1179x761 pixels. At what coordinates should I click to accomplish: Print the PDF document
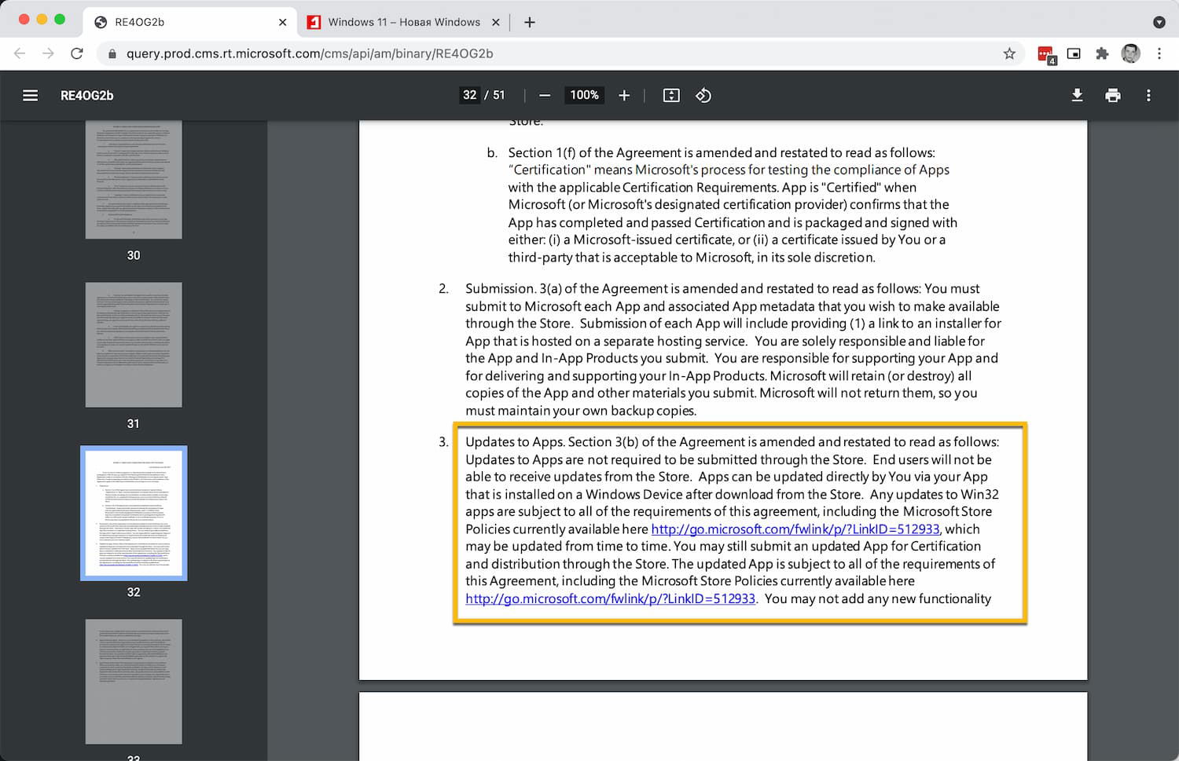tap(1113, 95)
